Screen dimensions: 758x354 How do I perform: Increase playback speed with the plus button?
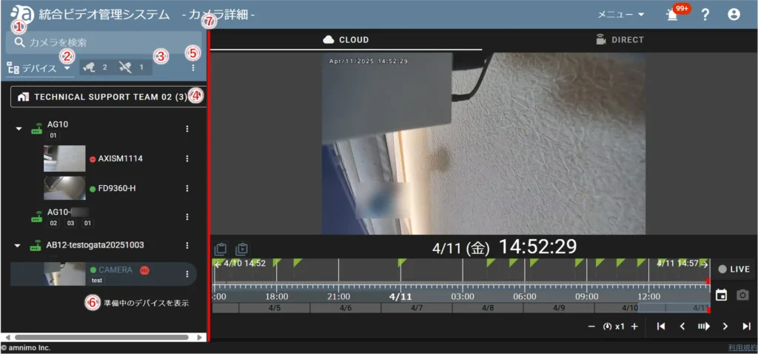click(634, 327)
